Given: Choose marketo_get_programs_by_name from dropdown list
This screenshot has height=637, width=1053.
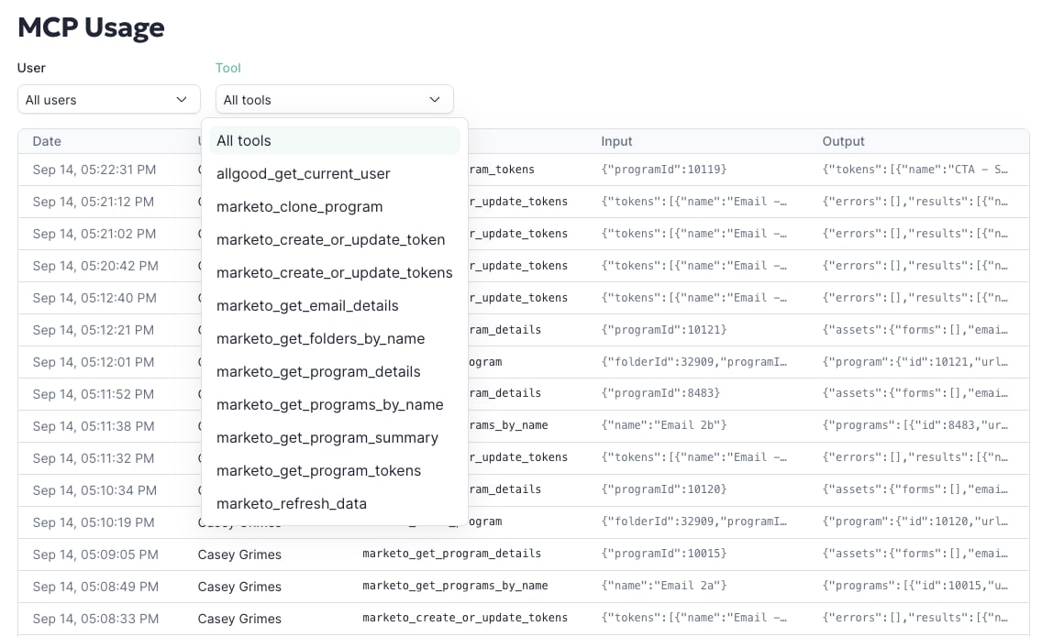Looking at the screenshot, I should click(329, 404).
